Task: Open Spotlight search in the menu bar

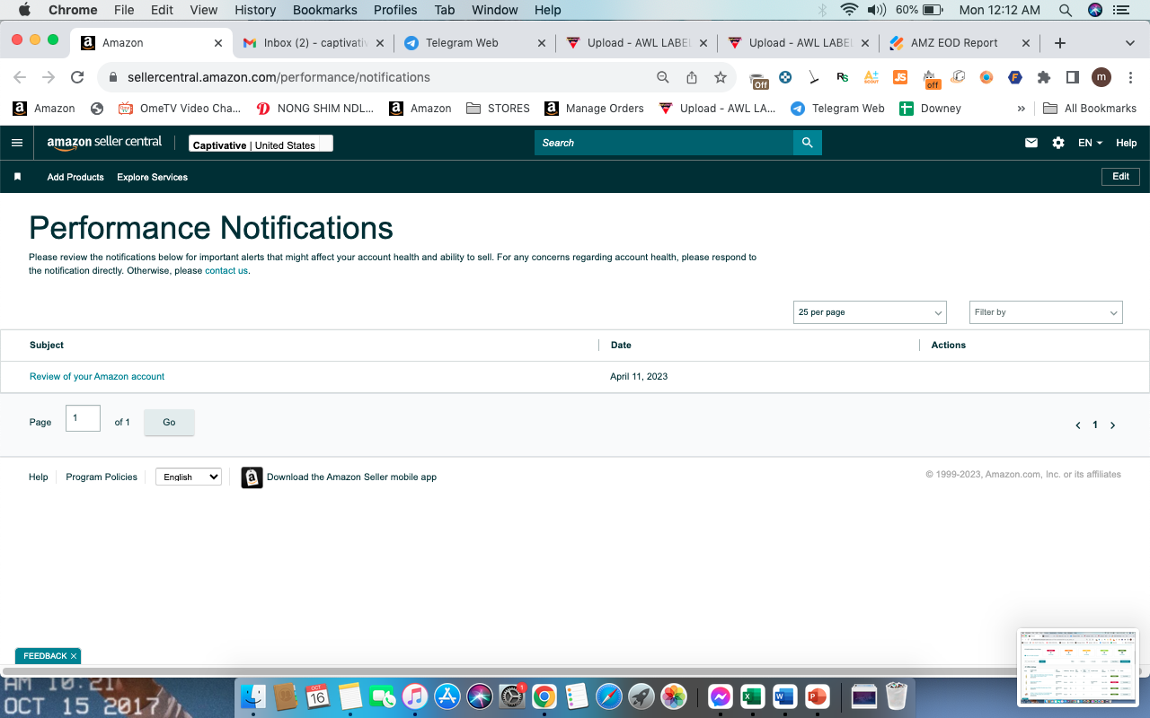Action: [x=1066, y=10]
